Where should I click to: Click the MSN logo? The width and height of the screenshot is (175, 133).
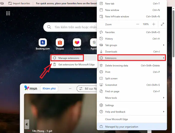31,88
